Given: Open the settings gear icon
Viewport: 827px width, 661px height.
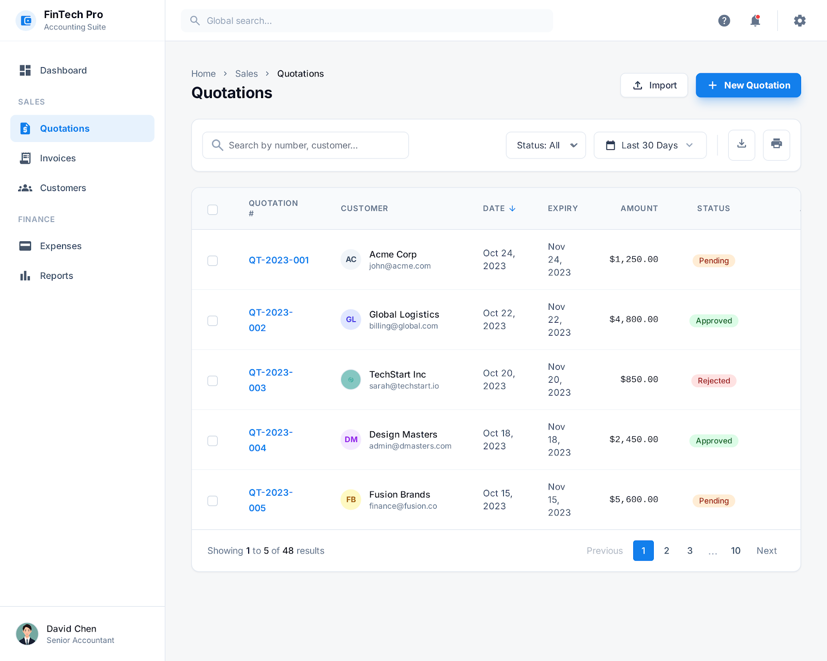Looking at the screenshot, I should 800,21.
